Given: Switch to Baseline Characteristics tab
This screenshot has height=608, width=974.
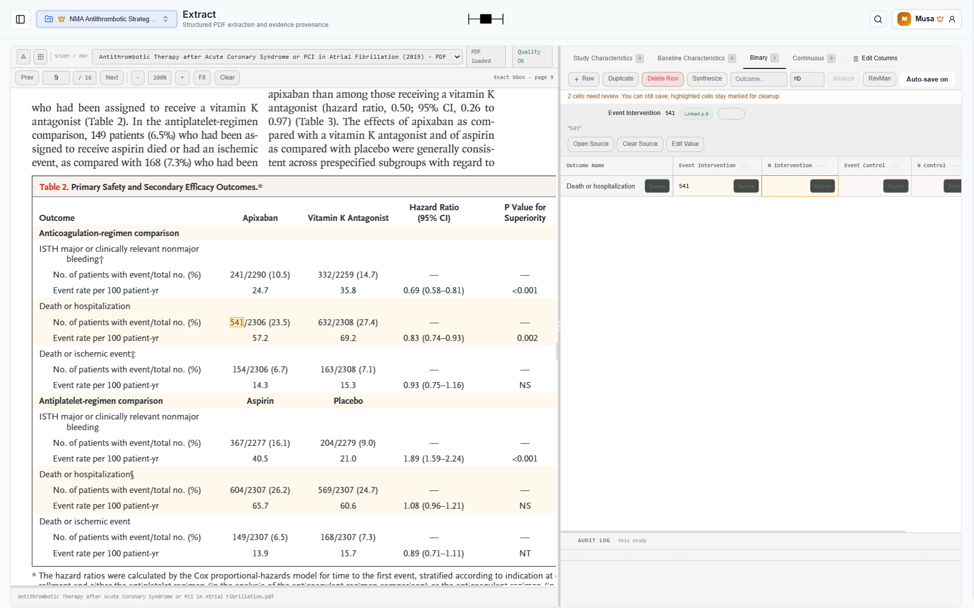Looking at the screenshot, I should click(696, 58).
